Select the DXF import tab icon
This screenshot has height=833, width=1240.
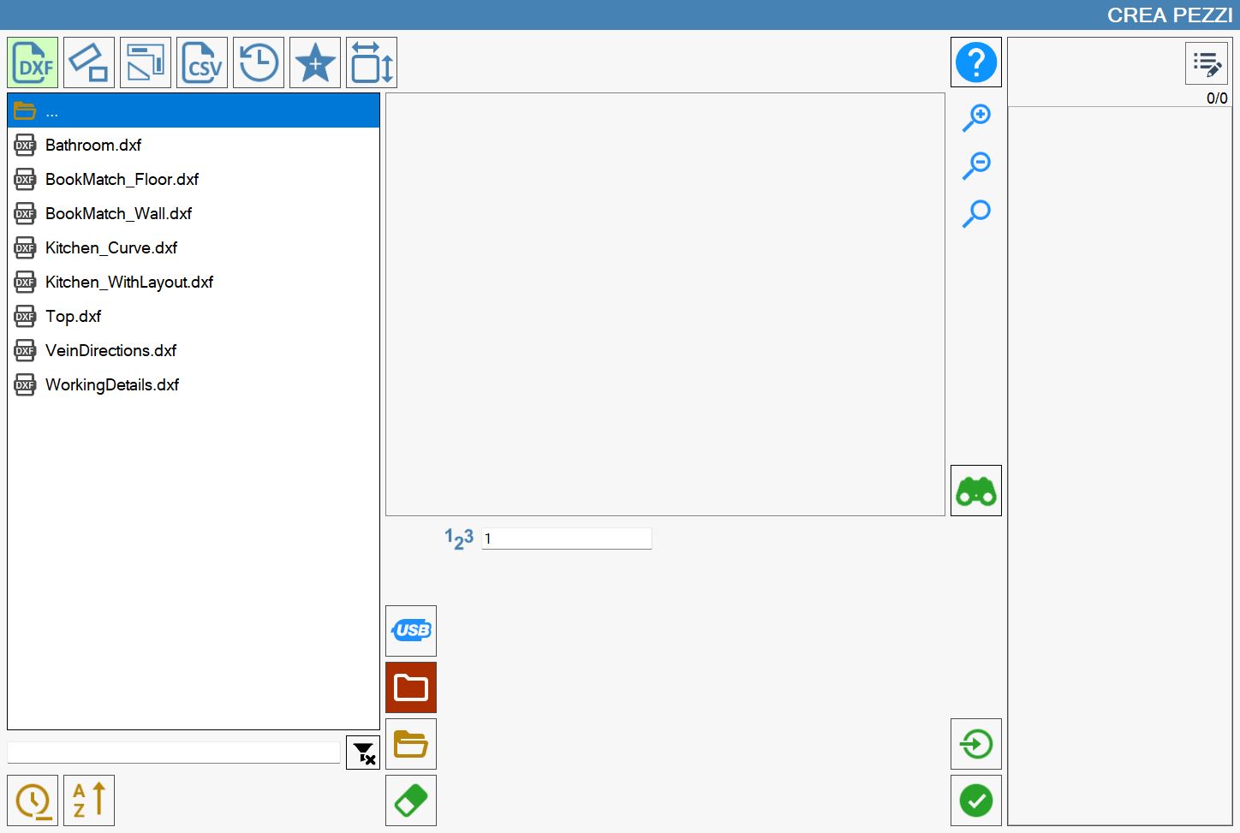(x=33, y=62)
